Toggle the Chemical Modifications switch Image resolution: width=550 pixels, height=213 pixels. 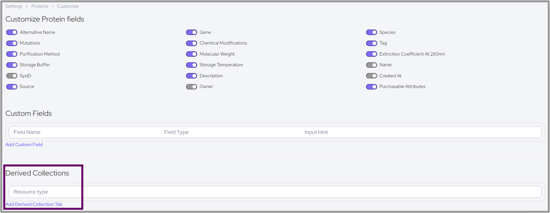[191, 43]
